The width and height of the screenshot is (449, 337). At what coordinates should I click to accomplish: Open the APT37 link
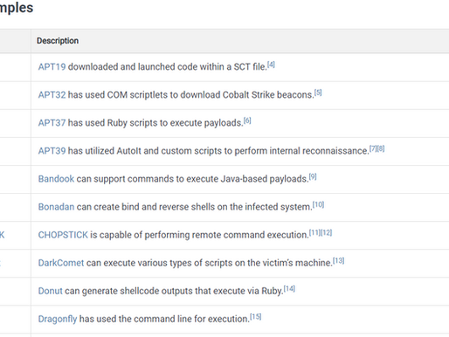click(52, 123)
